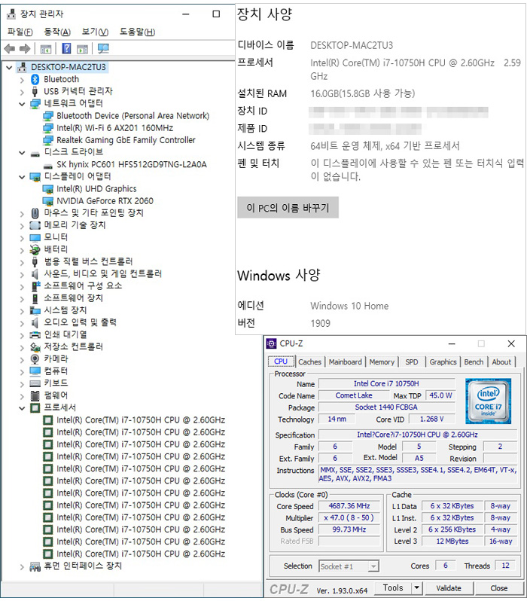Click the 저장소 컨트롤러 icon
The image size is (527, 601).
[35, 347]
